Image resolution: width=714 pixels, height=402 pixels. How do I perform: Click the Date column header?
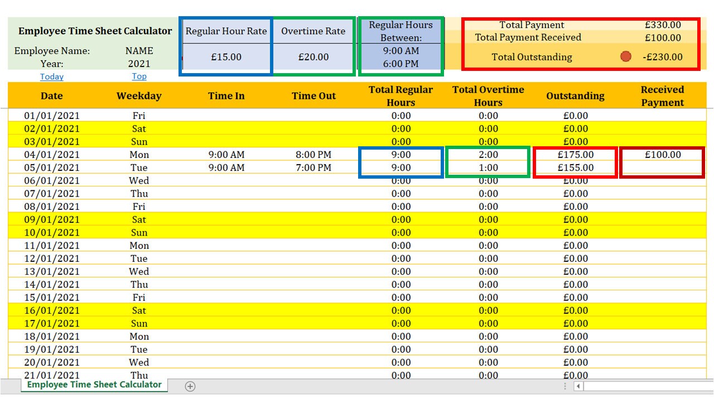point(51,95)
